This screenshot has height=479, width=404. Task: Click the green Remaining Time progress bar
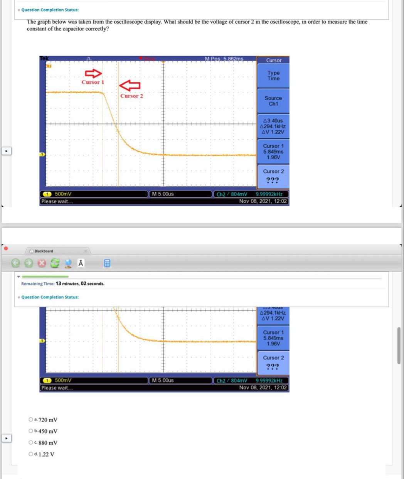click(44, 276)
